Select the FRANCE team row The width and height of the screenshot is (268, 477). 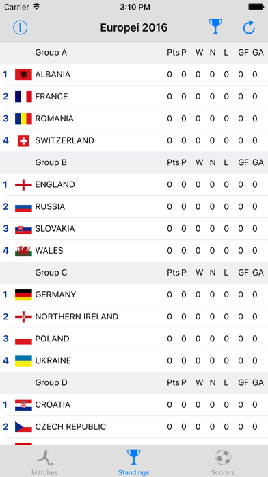click(134, 97)
